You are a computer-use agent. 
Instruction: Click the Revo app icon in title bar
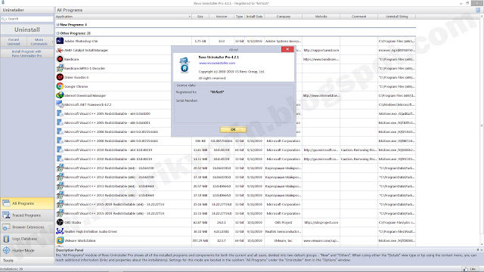3,3
